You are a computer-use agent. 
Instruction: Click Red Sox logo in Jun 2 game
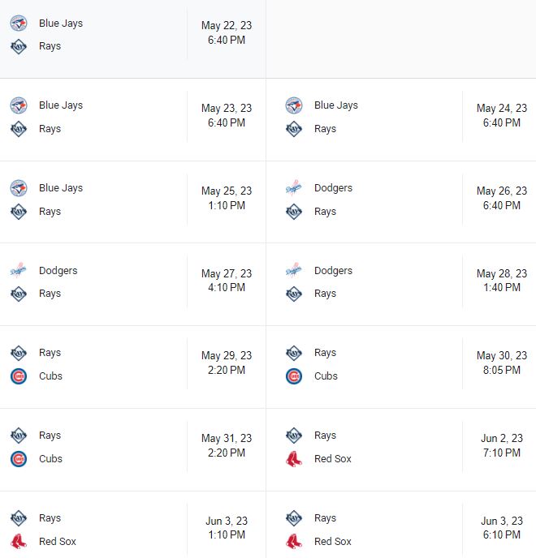click(x=294, y=459)
